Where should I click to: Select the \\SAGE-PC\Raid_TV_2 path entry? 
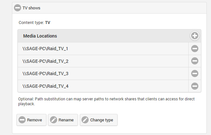click(x=45, y=61)
